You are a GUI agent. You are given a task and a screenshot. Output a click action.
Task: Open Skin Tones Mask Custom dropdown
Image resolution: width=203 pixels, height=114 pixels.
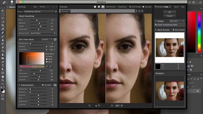click(47, 39)
